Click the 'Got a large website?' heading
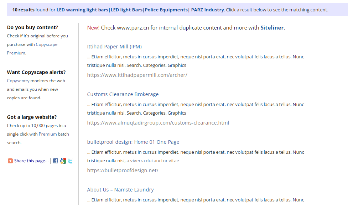Viewport: 348px width, 205px height. click(x=32, y=117)
